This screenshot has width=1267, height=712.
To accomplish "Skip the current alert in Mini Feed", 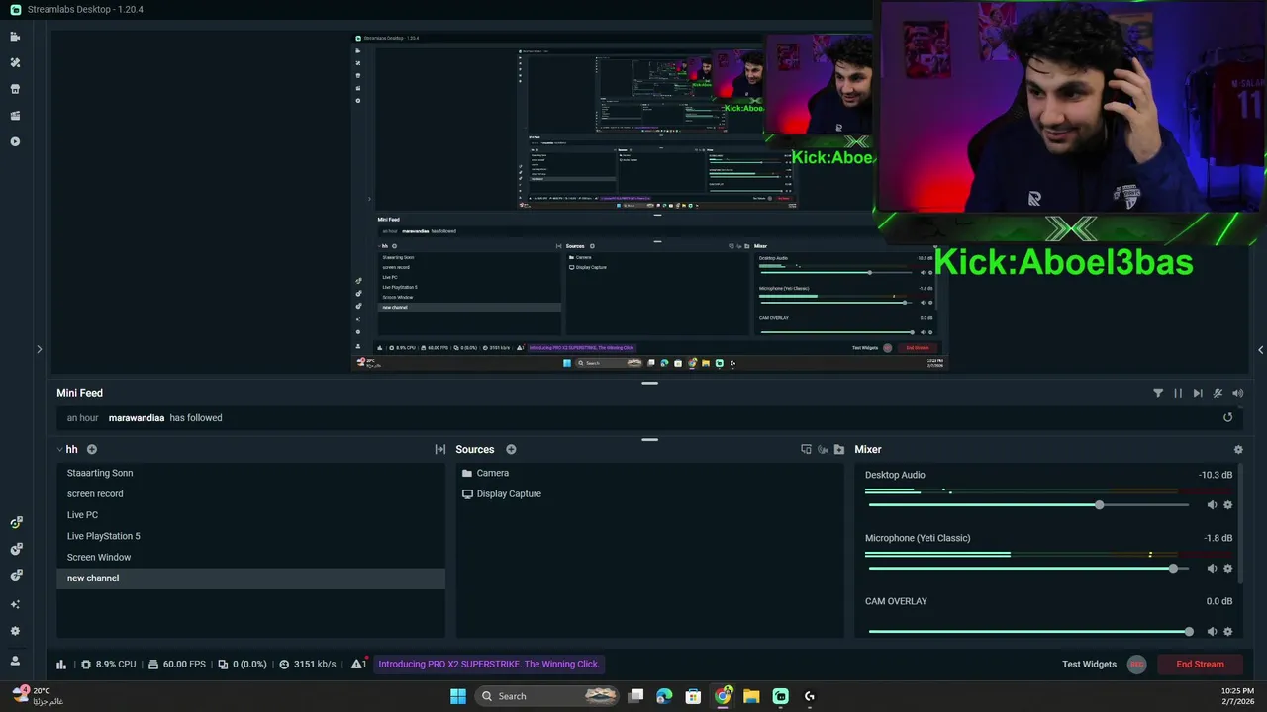I will (1198, 393).
